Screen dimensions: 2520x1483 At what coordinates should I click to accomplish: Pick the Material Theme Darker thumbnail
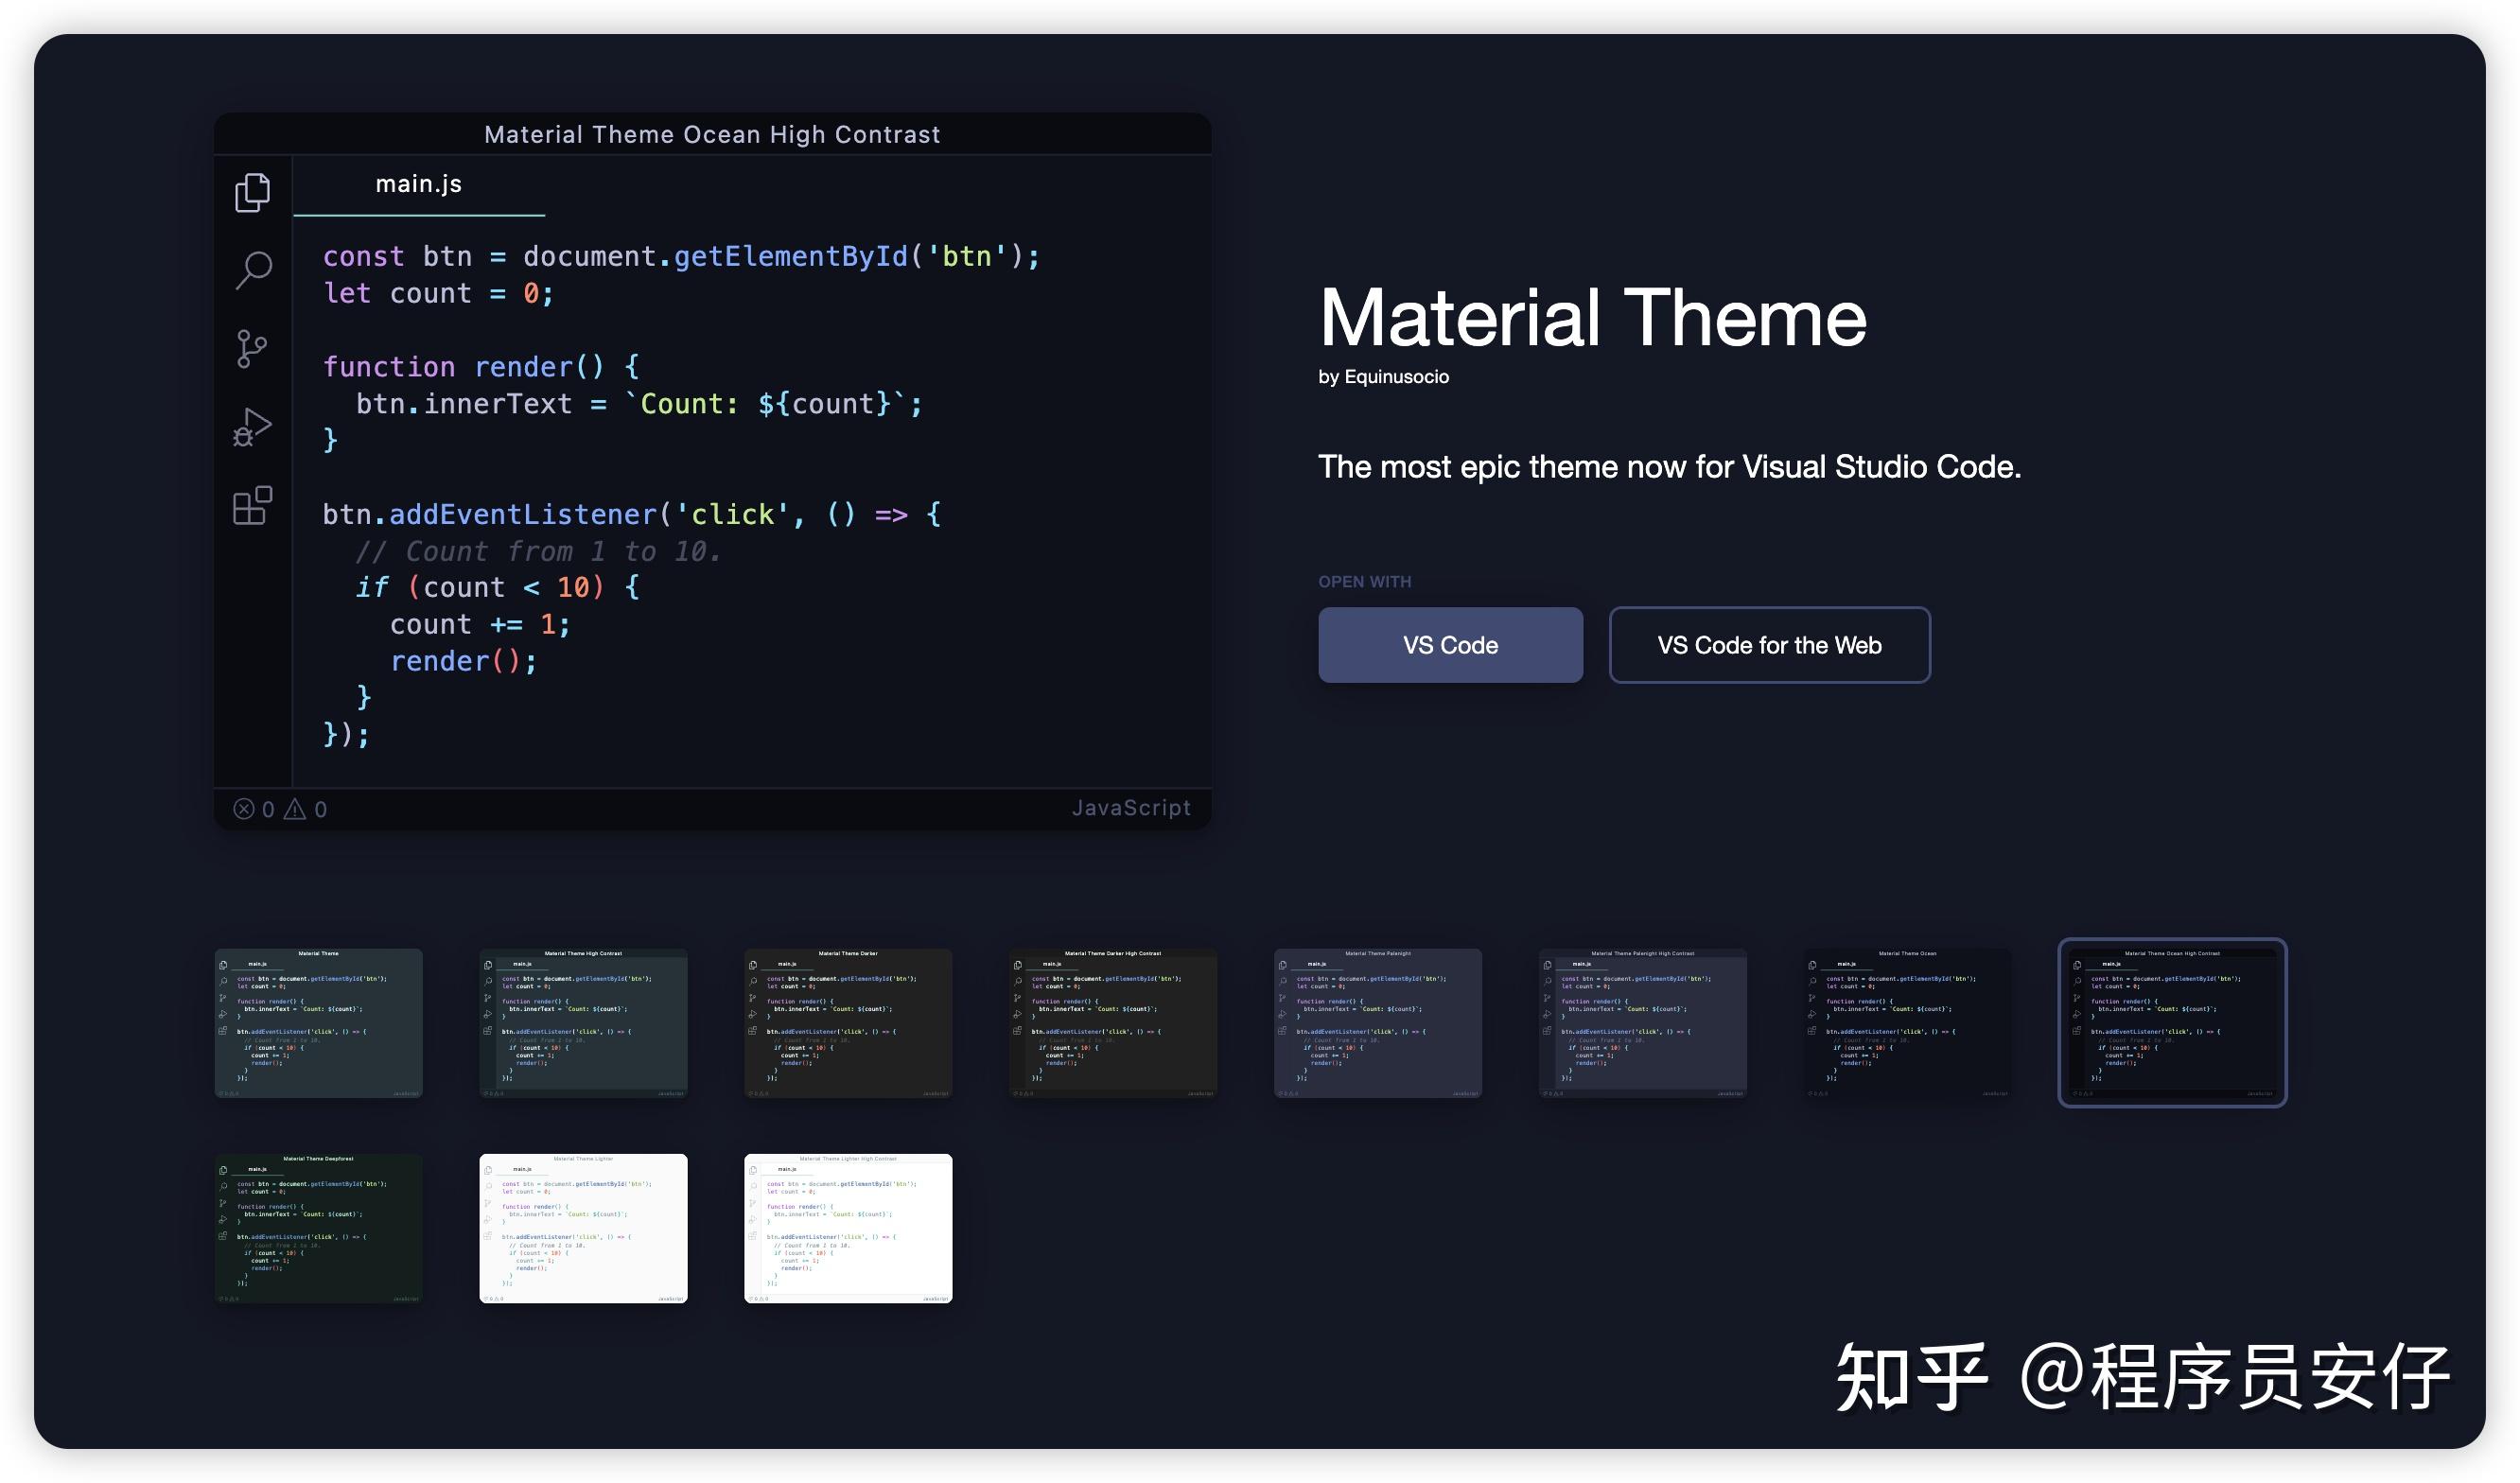pos(848,1022)
